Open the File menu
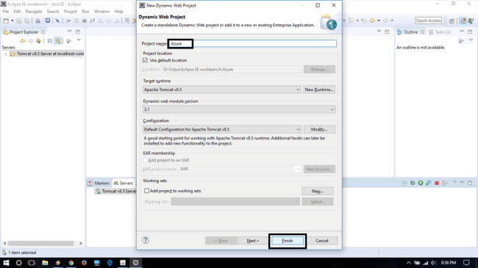The height and width of the screenshot is (268, 478). click(x=6, y=12)
